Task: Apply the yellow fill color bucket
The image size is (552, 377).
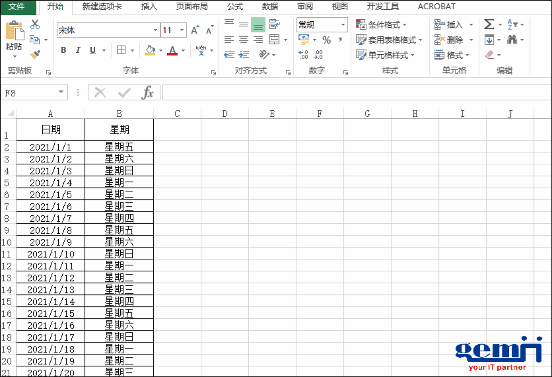Action: [x=150, y=50]
